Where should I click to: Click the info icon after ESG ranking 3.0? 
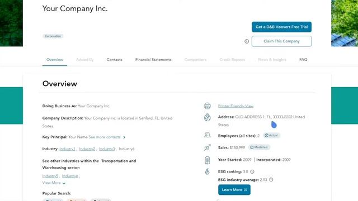pyautogui.click(x=252, y=171)
